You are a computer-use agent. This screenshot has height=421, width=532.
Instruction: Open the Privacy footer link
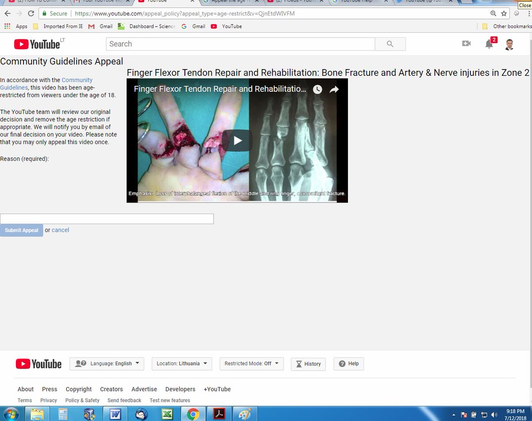[x=49, y=400]
